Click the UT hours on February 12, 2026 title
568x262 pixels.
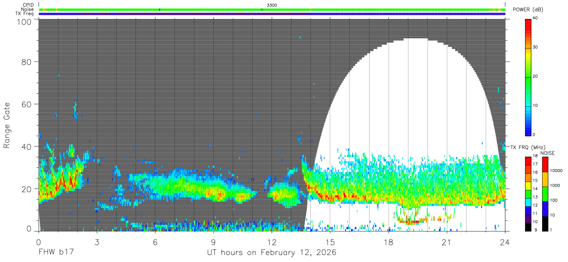(272, 253)
